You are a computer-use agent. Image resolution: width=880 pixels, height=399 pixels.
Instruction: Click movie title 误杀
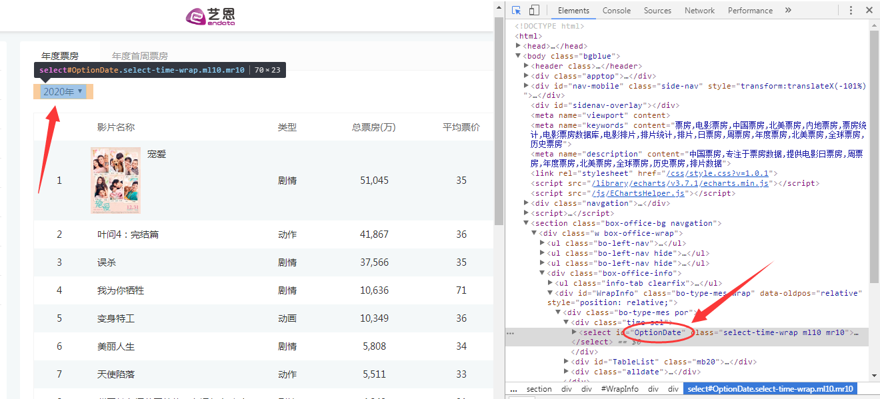pos(107,262)
